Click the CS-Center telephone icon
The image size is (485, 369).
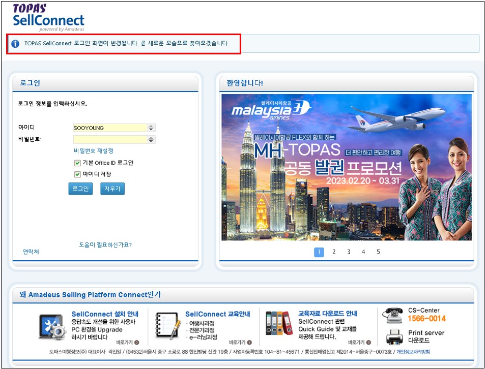392,316
